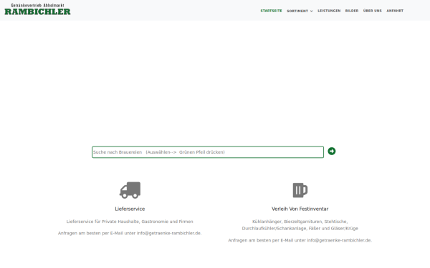Click the Rambichler logo
The height and width of the screenshot is (268, 430).
[37, 9]
